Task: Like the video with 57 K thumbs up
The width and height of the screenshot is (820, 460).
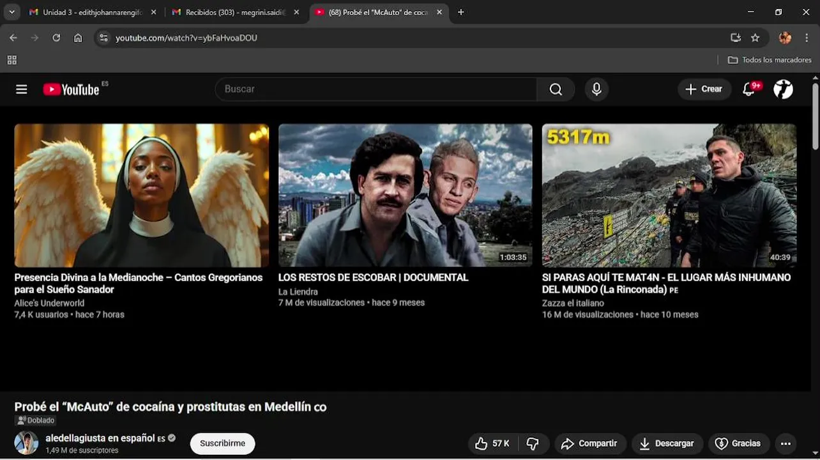Action: [x=492, y=443]
